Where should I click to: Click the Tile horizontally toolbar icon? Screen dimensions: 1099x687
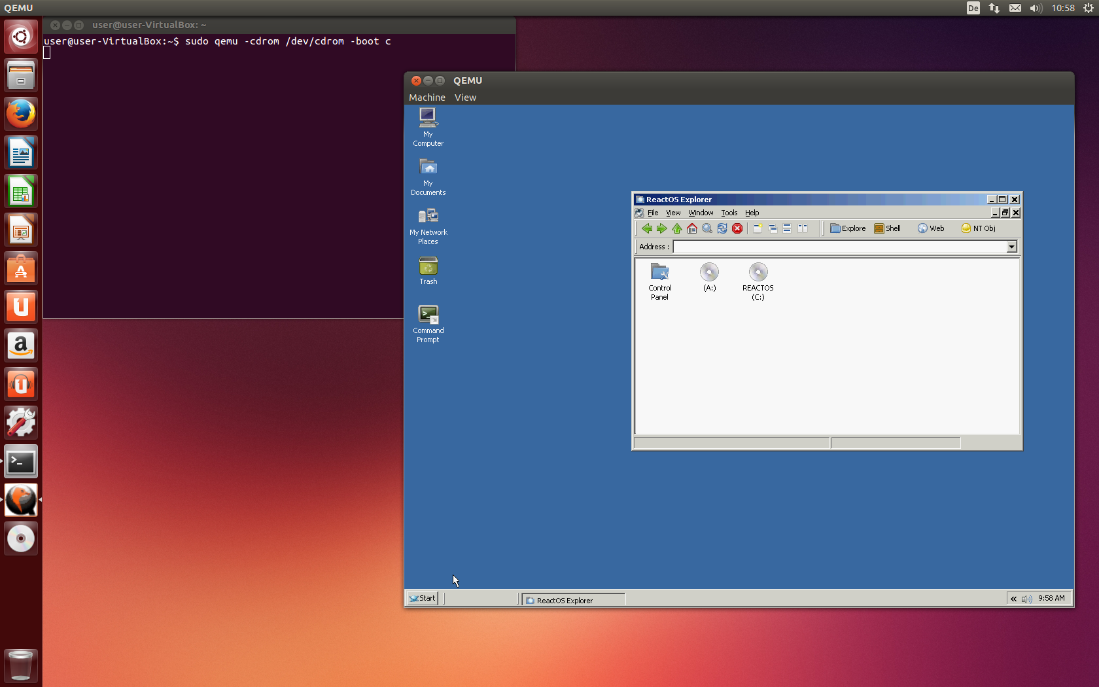tap(788, 228)
